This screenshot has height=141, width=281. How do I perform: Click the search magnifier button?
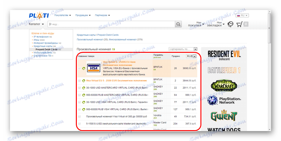pos(178,24)
